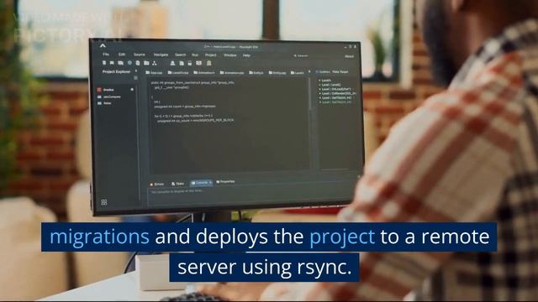This screenshot has height=302, width=538.
Task: Switch to the Console tab
Action: click(202, 183)
